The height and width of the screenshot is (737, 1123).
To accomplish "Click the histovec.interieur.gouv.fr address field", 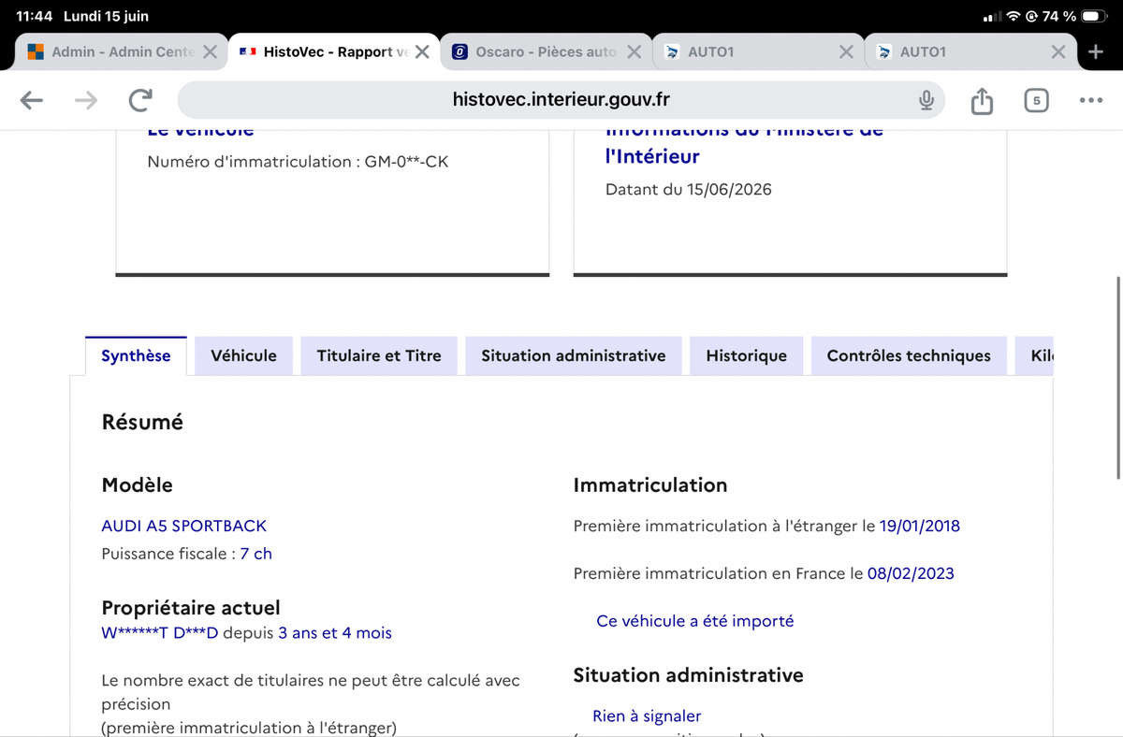I will (561, 100).
